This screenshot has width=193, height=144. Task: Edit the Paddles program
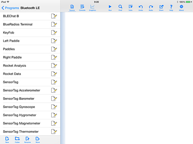[x=54, y=49]
